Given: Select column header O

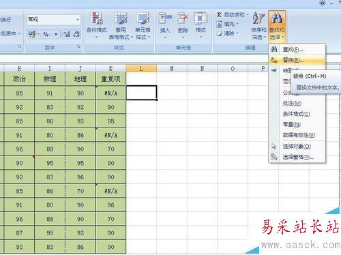Looking at the screenshot, I should (233, 68).
